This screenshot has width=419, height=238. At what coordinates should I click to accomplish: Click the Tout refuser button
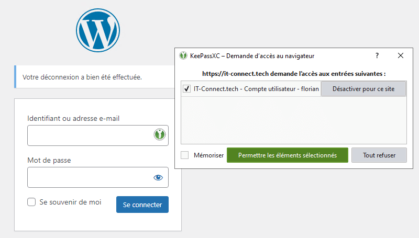379,155
